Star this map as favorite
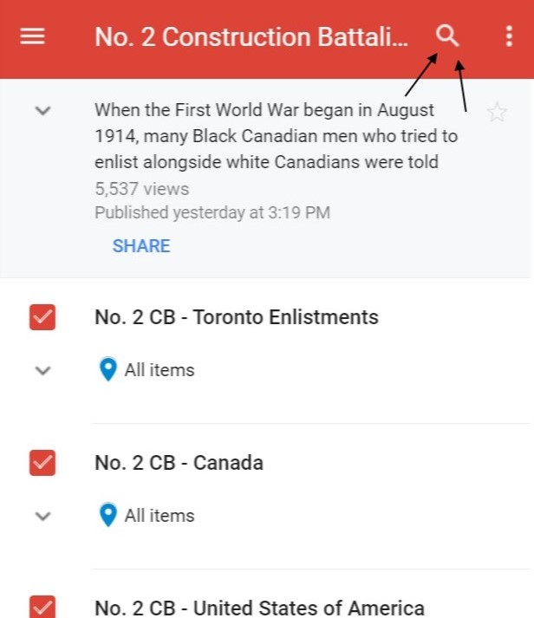This screenshot has height=618, width=534. [x=497, y=112]
